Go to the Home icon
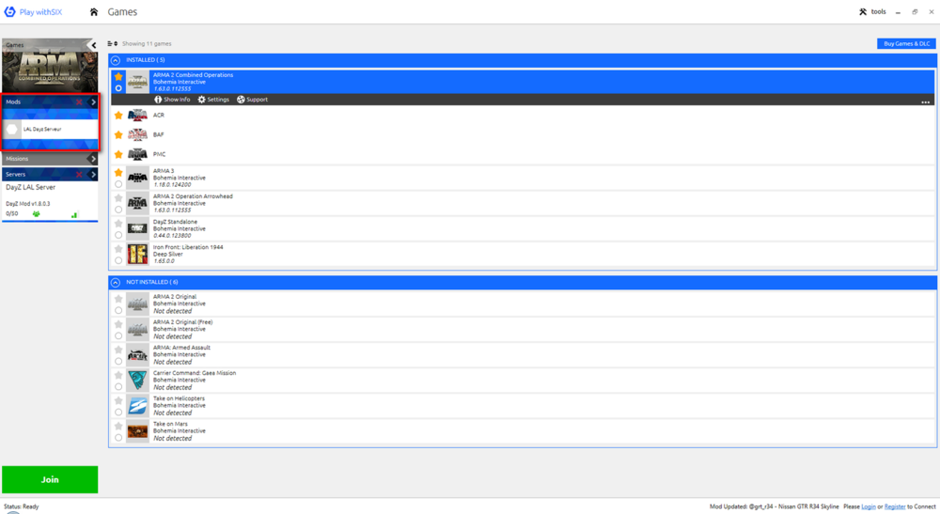 (x=93, y=12)
